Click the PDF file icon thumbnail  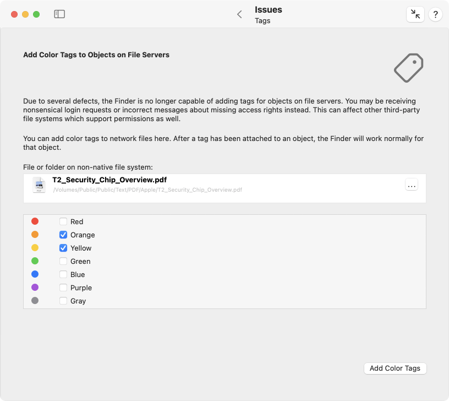pyautogui.click(x=39, y=185)
